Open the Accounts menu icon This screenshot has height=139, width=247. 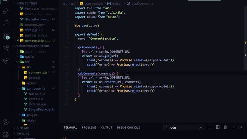[x=6, y=122]
